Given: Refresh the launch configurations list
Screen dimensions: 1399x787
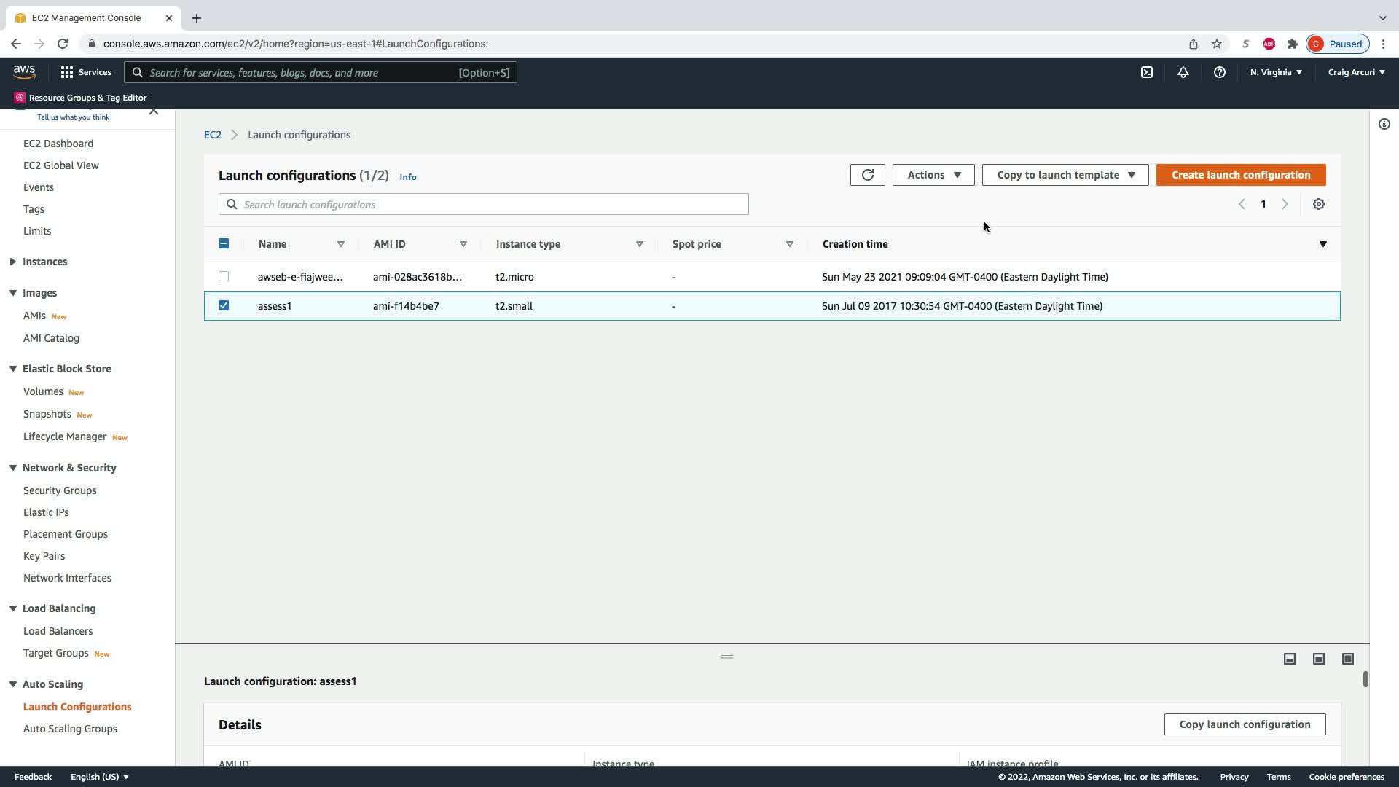Looking at the screenshot, I should pyautogui.click(x=867, y=175).
